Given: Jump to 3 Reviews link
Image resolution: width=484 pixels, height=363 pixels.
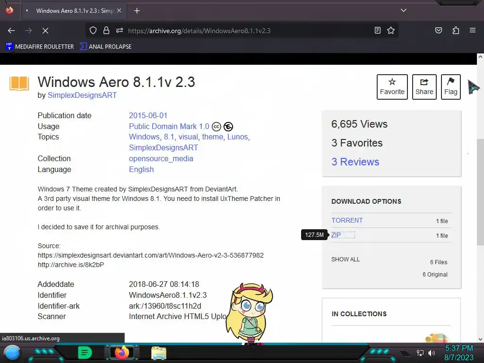Looking at the screenshot, I should (x=355, y=162).
